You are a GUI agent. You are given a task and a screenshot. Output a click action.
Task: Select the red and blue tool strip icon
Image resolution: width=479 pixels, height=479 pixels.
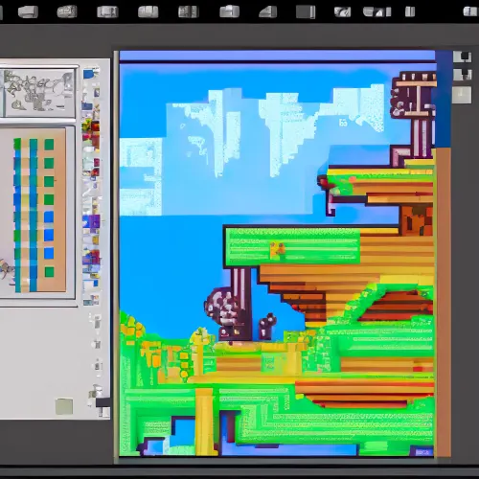pos(92,257)
